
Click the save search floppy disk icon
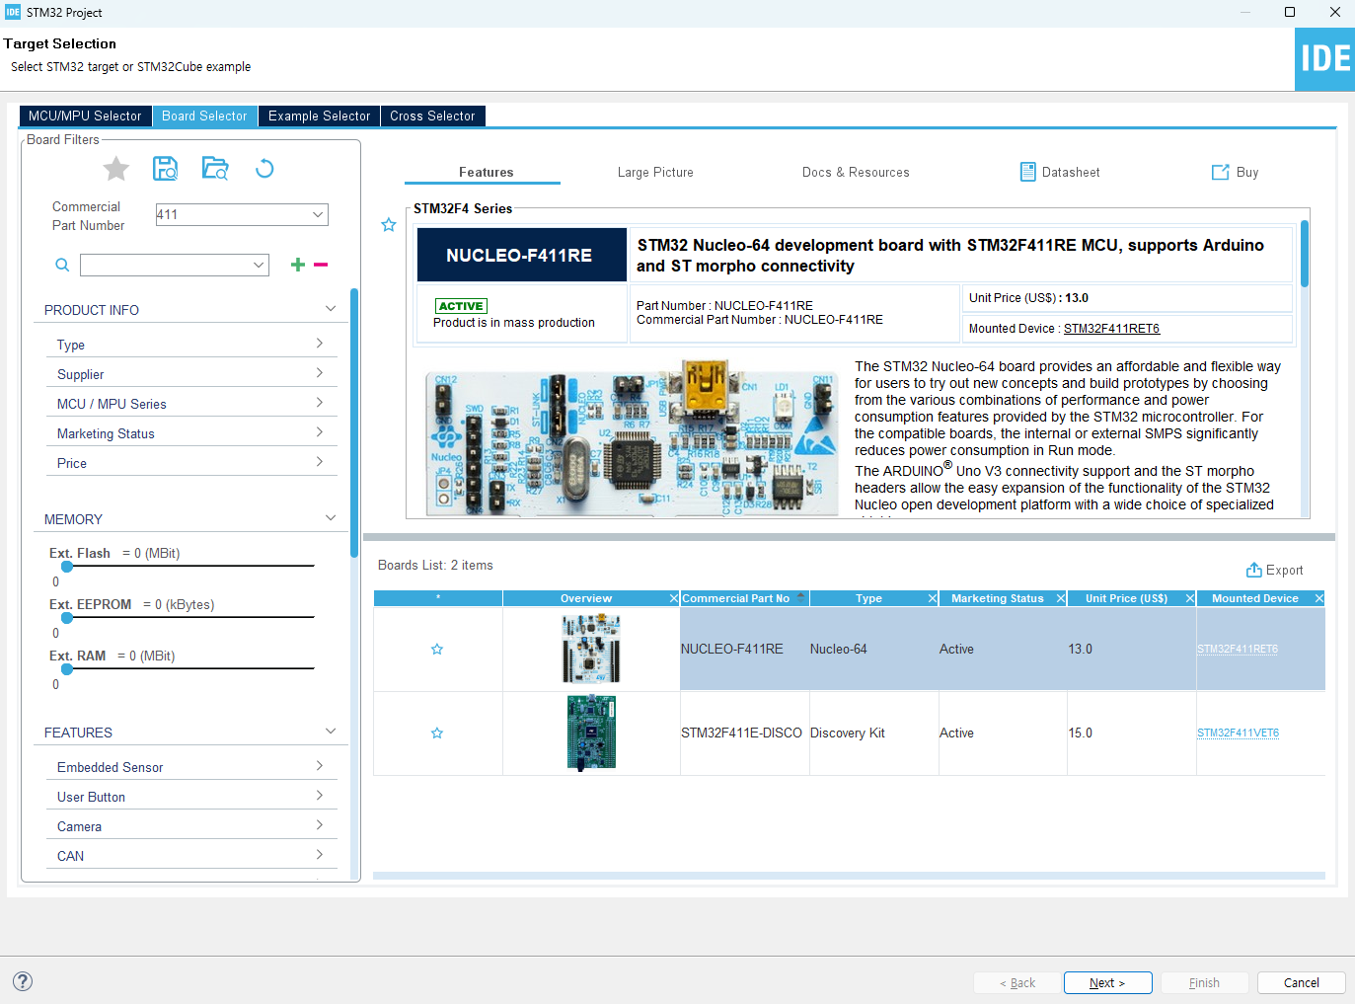(x=165, y=168)
